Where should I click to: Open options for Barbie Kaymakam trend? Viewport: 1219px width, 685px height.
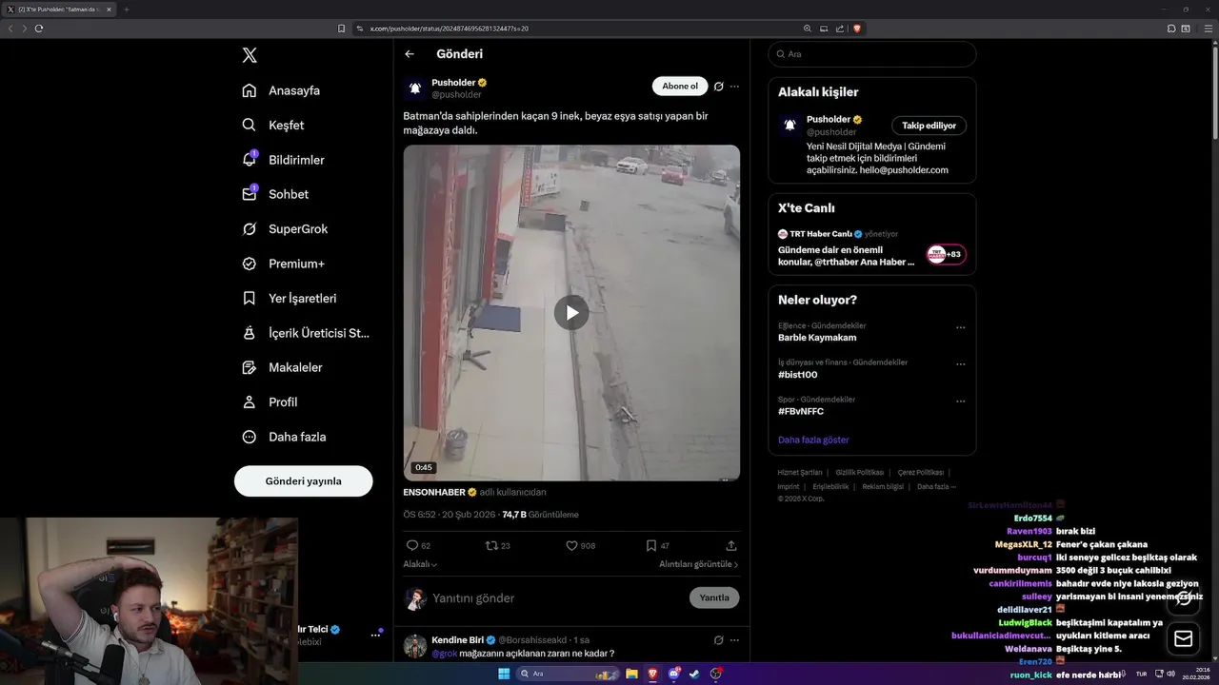click(x=960, y=327)
